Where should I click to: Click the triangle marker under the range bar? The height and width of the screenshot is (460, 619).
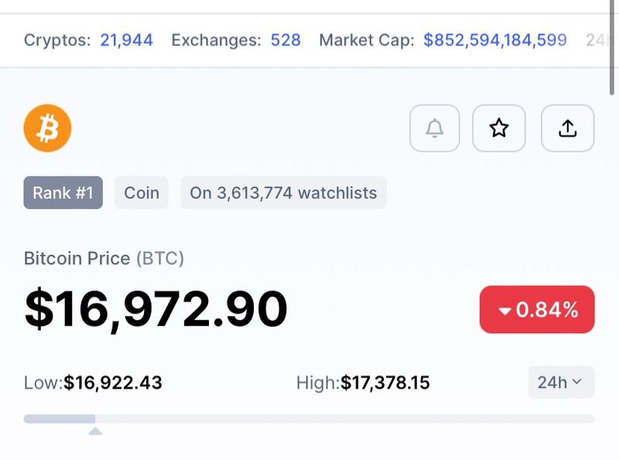[x=95, y=431]
